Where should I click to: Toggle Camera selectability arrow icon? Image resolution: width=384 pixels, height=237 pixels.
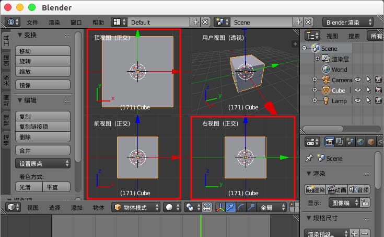(368, 80)
